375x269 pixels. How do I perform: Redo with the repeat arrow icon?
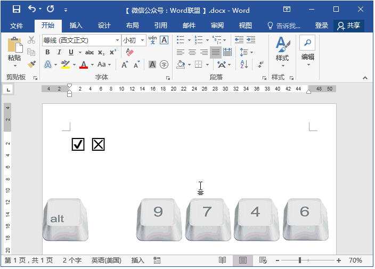pos(51,9)
